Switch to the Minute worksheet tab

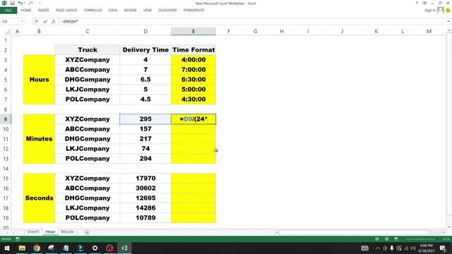[67, 232]
